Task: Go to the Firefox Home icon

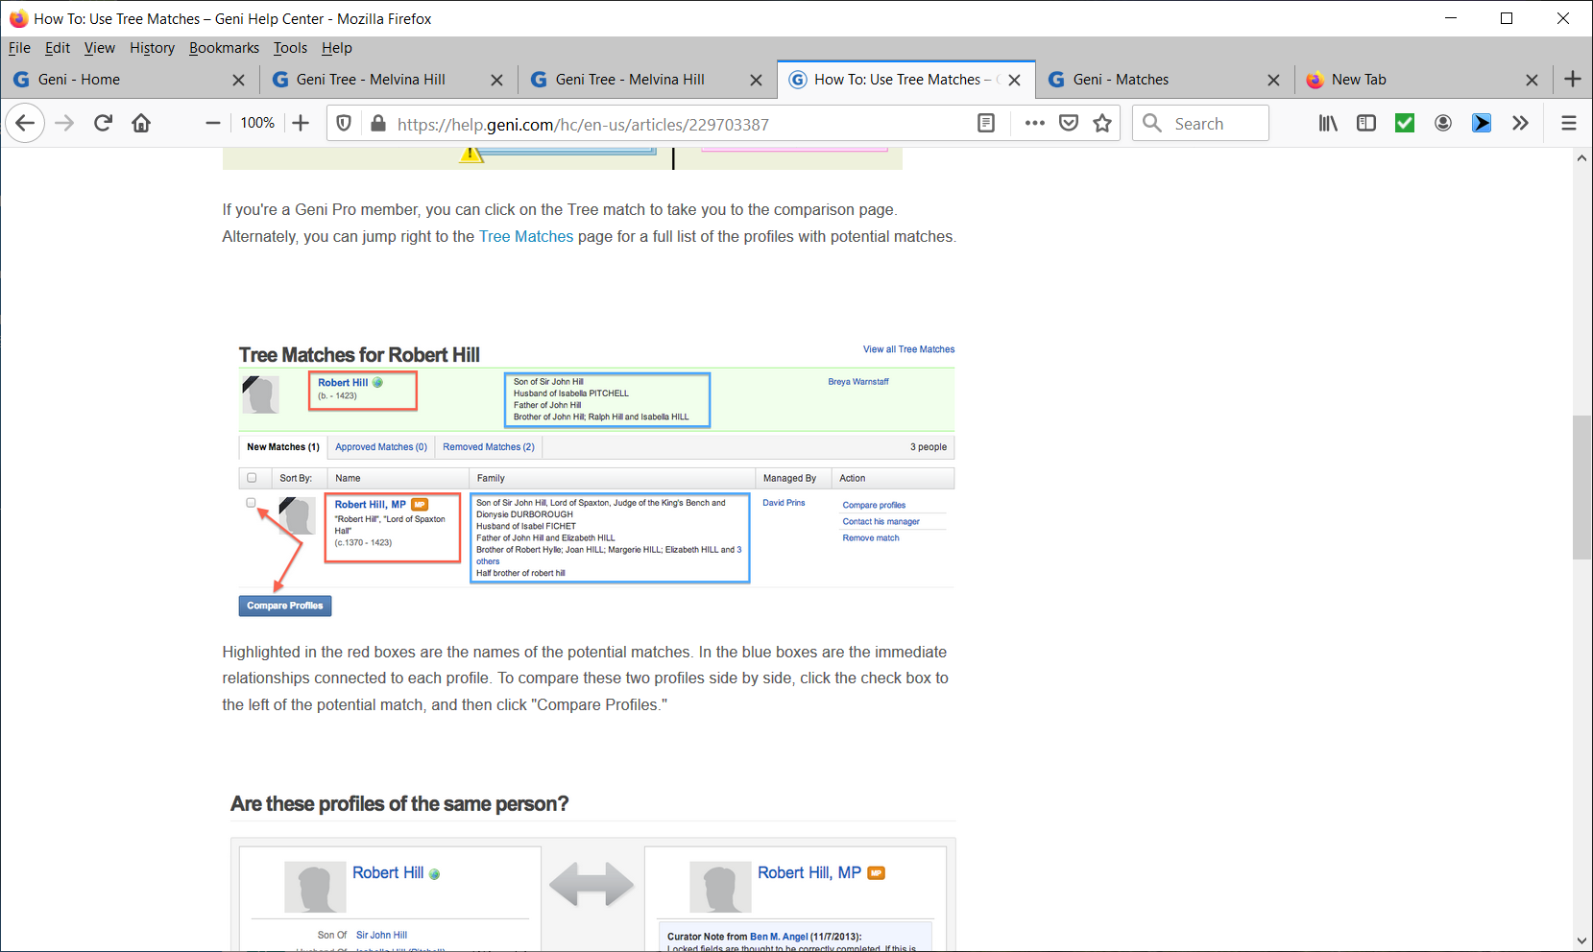Action: [141, 123]
